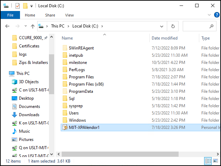The image size is (221, 166).
Task: Sort by Date modified column header
Action: point(165,38)
